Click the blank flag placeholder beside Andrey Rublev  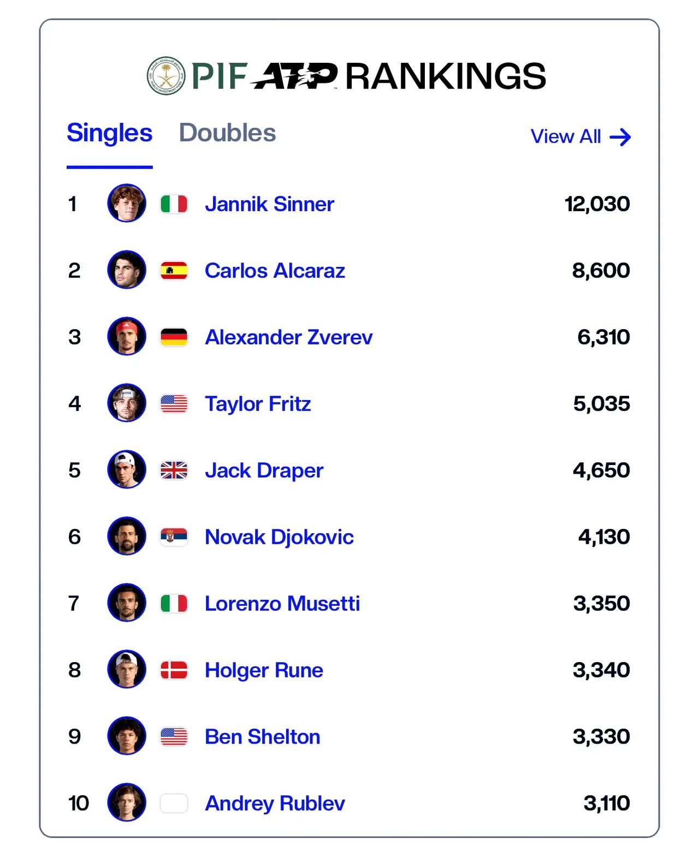pyautogui.click(x=174, y=804)
